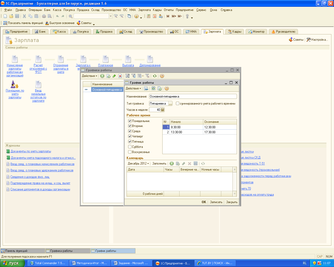Click the green Add icon in Календарь toolbar
334x267 pixels.
pos(172,163)
